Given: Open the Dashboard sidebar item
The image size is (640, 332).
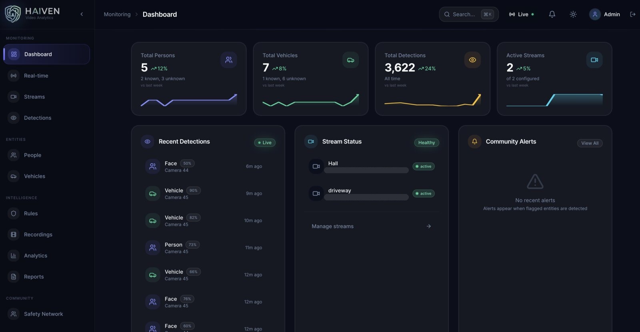Looking at the screenshot, I should 46,54.
